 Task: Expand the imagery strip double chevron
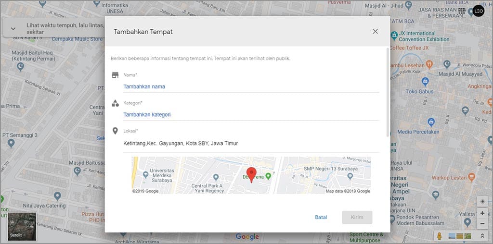tap(482, 236)
